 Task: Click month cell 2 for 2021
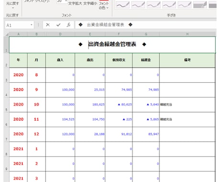[36, 164]
